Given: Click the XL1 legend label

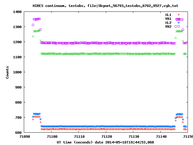Looking at the screenshot, I should point(168,15).
